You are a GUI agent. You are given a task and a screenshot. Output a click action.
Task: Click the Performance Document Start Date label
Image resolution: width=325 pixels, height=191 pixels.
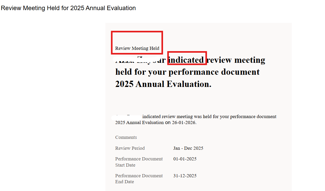[x=139, y=162]
